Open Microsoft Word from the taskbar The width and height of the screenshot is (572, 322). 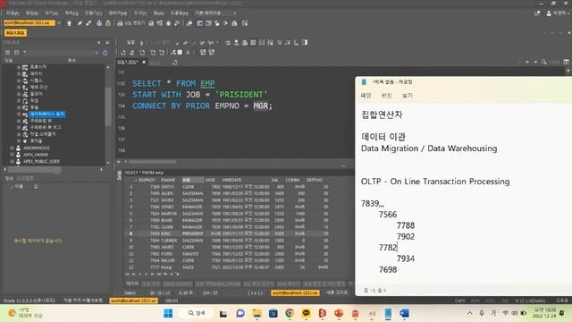pos(404,313)
